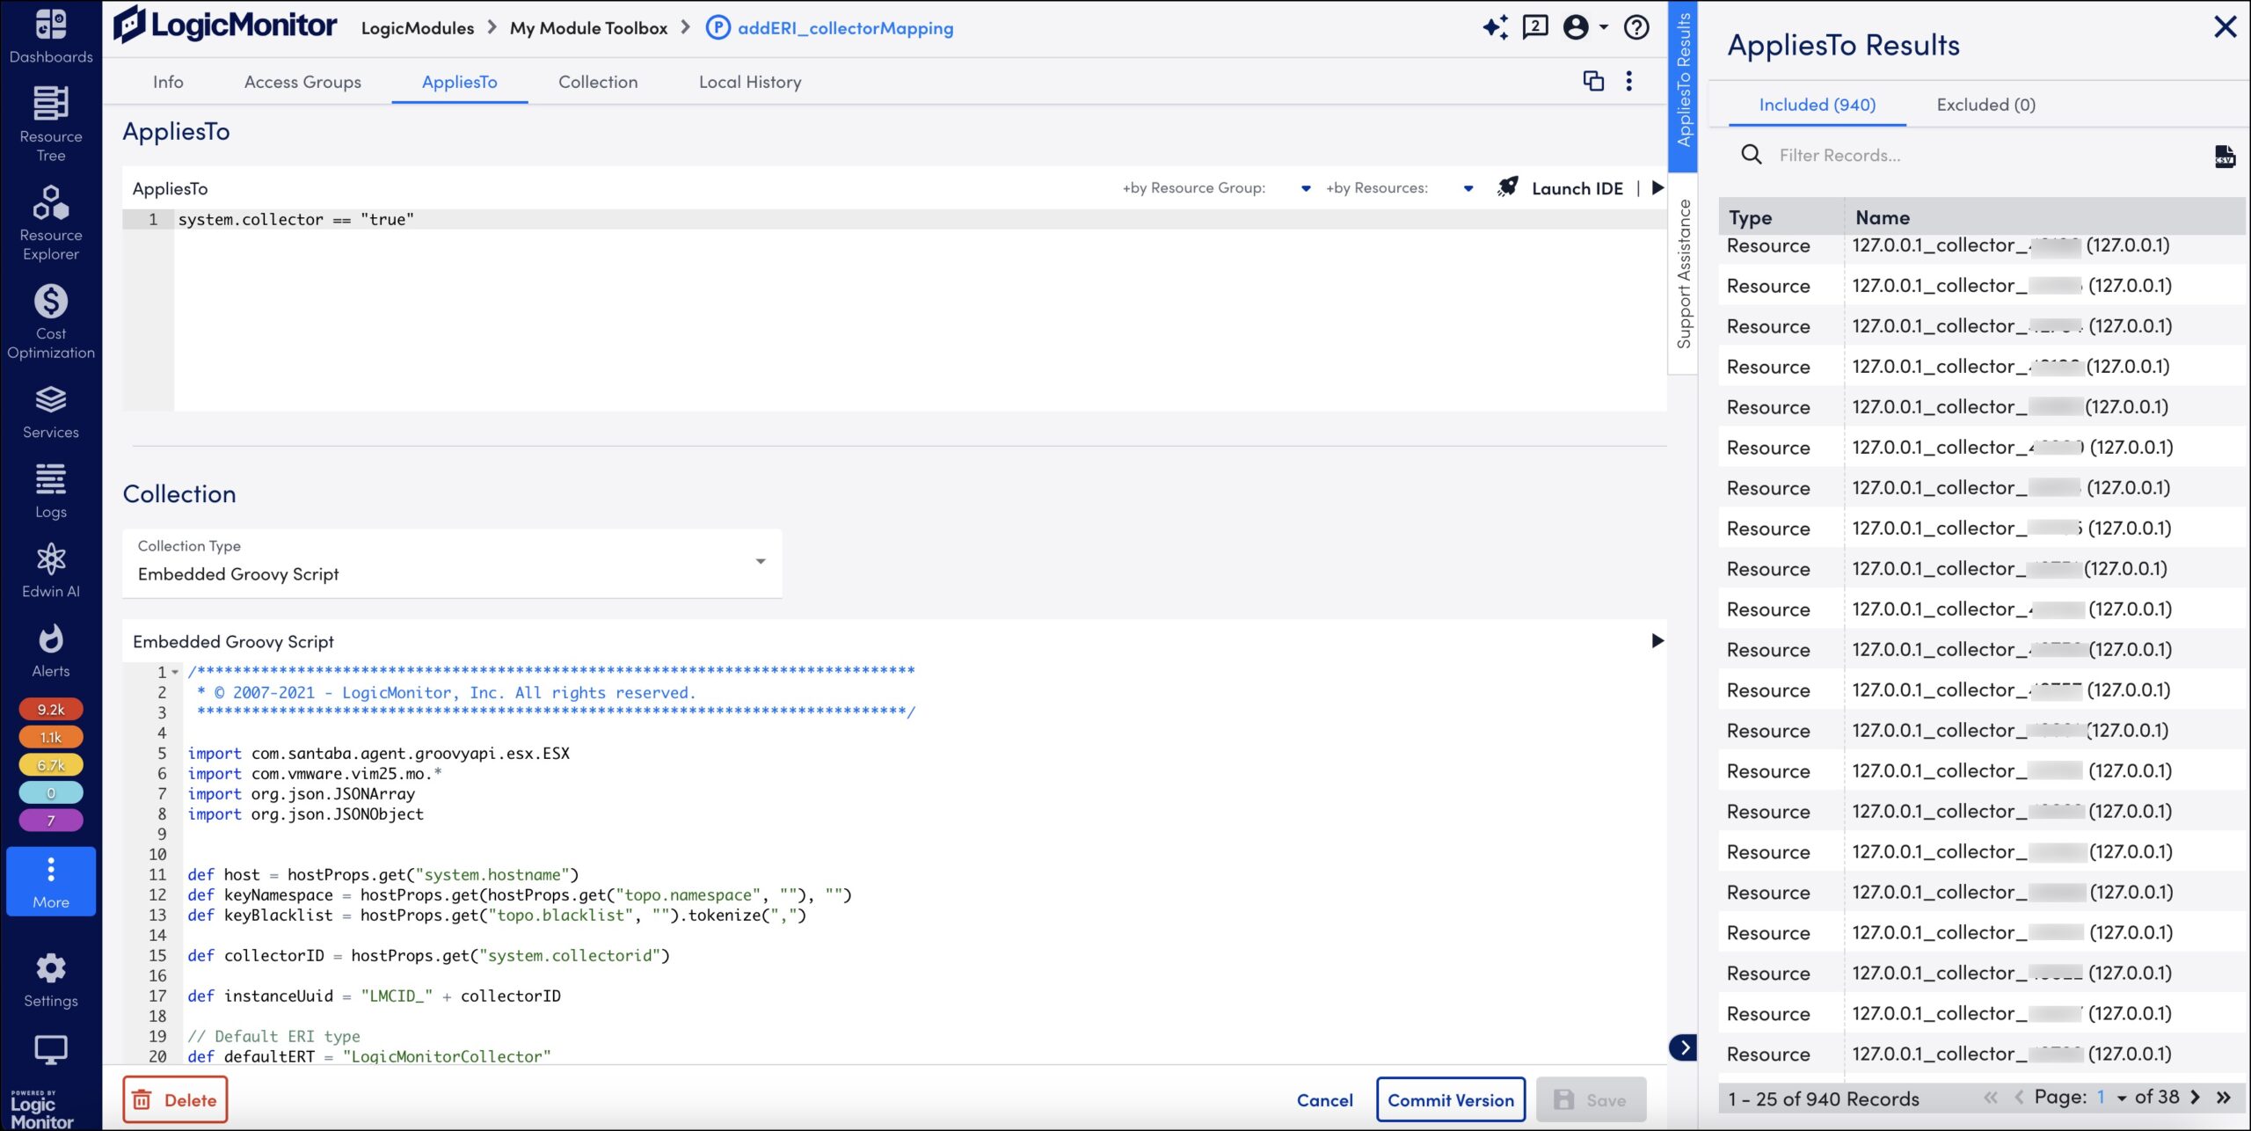Click the blue 0 alerts badge
The width and height of the screenshot is (2251, 1131).
(51, 792)
